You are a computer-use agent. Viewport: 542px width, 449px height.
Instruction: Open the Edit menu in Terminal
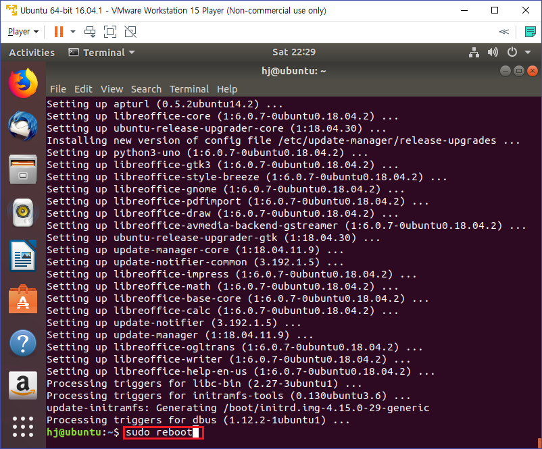pos(83,89)
